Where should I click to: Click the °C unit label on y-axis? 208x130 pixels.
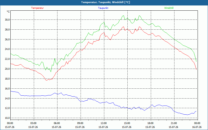tap(8, 12)
